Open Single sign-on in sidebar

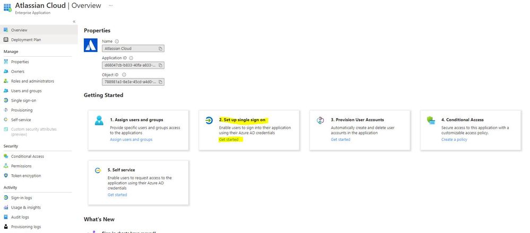[x=24, y=101]
